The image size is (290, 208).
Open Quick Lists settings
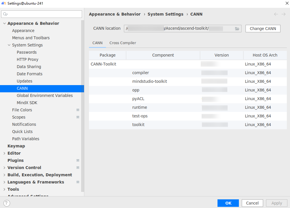click(x=22, y=132)
